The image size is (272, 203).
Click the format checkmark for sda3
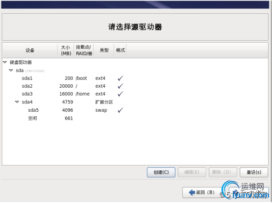[120, 94]
